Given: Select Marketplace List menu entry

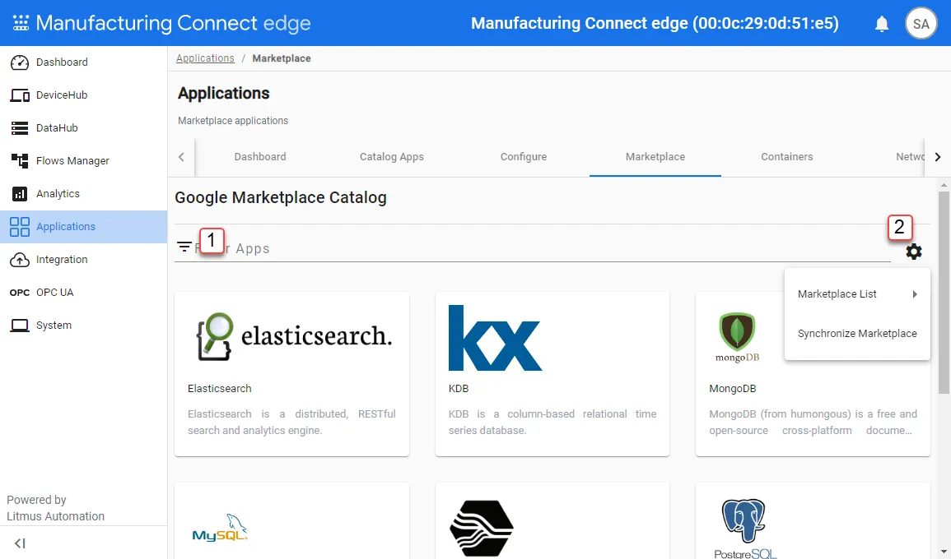Looking at the screenshot, I should (857, 294).
